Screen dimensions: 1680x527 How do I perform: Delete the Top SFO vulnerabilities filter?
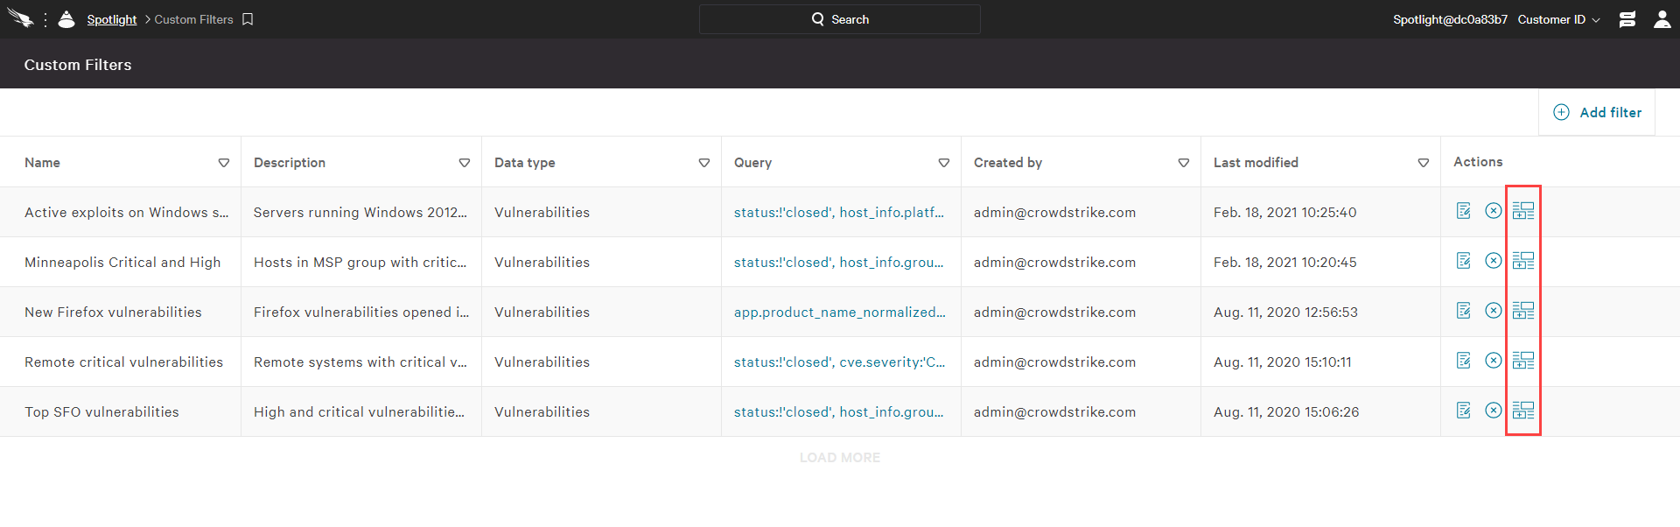(1494, 411)
